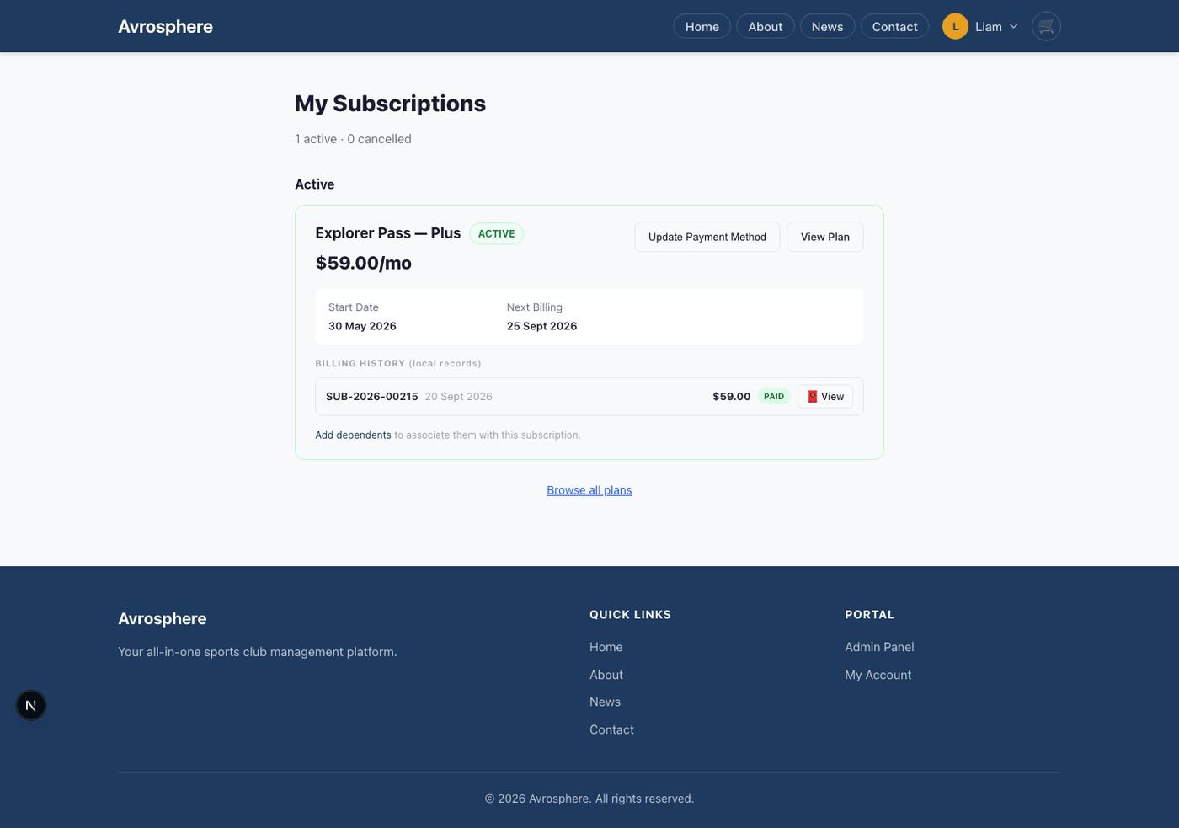Image resolution: width=1179 pixels, height=828 pixels.
Task: Open the Browse all plans link
Action: (x=589, y=490)
